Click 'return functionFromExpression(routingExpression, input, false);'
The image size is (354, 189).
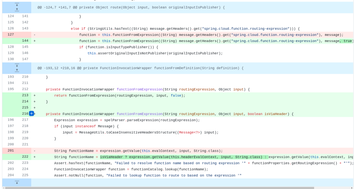click(x=120, y=96)
